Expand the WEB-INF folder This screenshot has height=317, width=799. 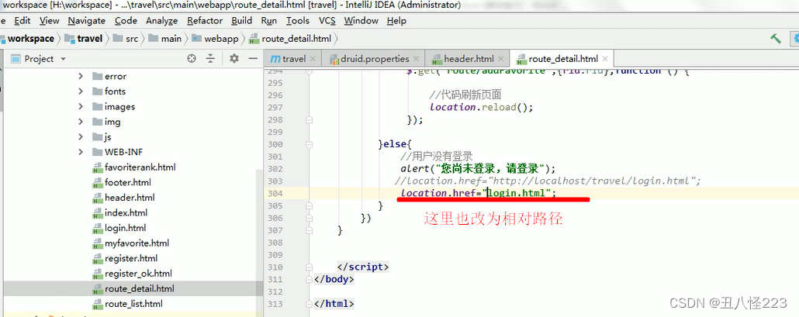click(81, 152)
